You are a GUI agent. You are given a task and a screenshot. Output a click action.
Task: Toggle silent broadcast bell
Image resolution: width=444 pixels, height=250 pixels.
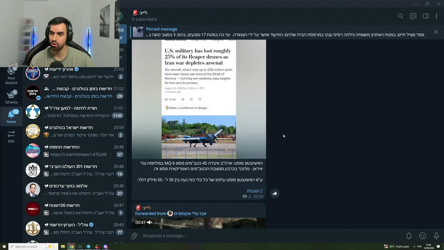409,236
